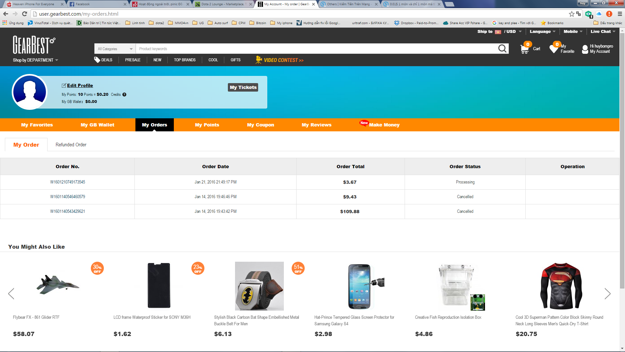Click the search magnifier icon
The width and height of the screenshot is (625, 352).
[x=502, y=49]
